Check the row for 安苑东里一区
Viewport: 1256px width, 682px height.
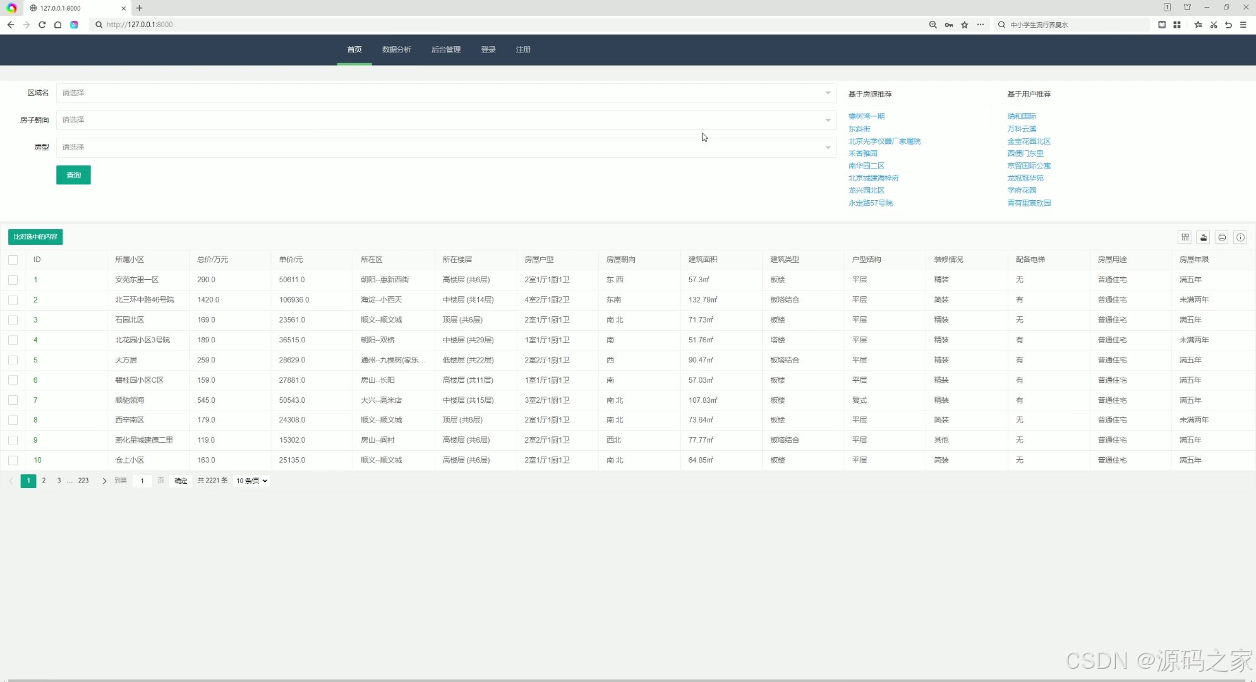tap(13, 280)
